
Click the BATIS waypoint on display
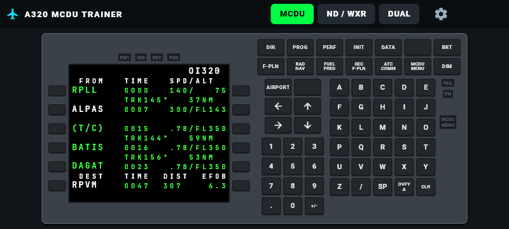click(x=88, y=148)
